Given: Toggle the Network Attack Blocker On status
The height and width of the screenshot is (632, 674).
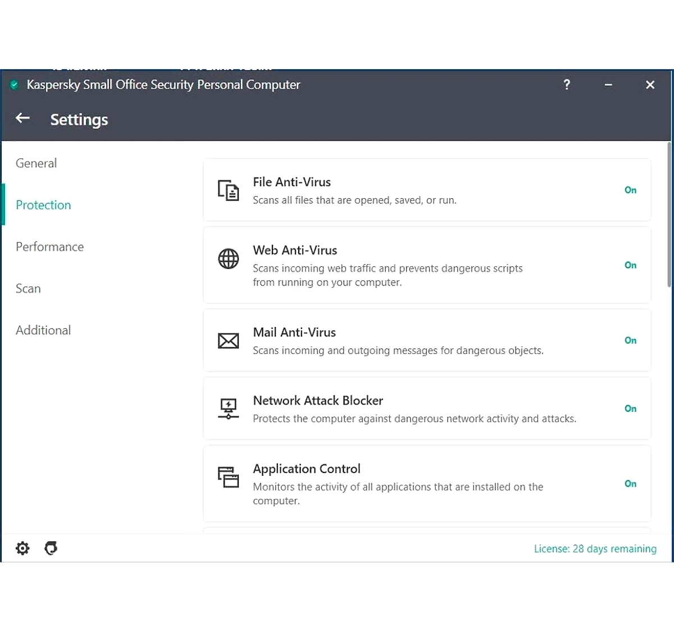Looking at the screenshot, I should click(x=630, y=408).
